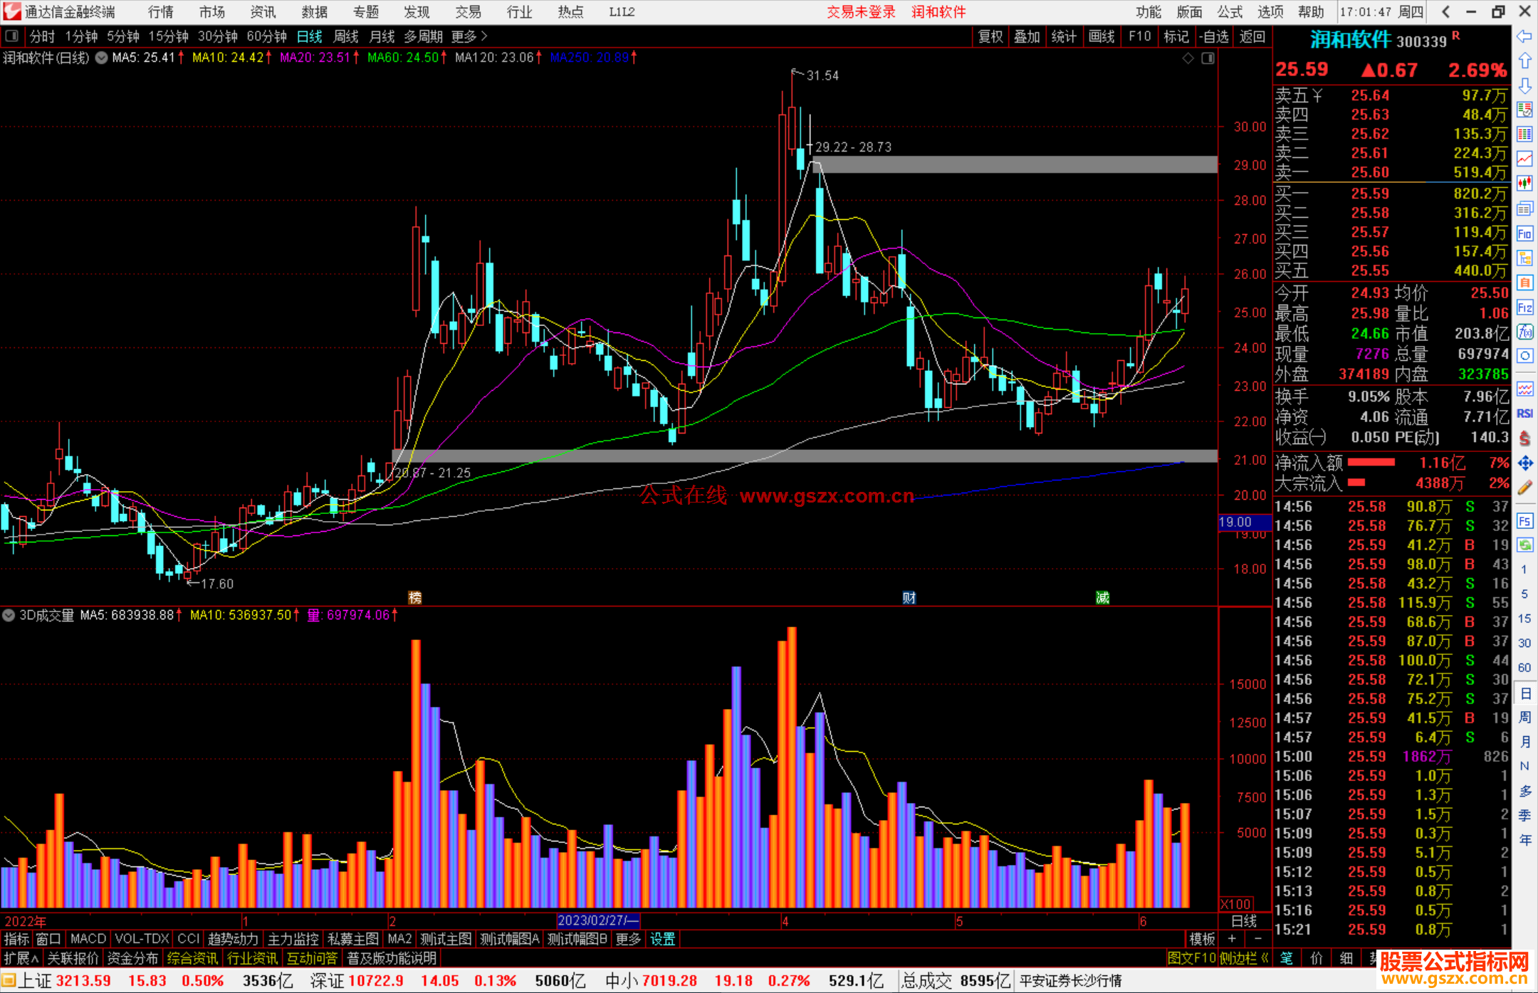Click the left arrow back icon in sidebar
Image resolution: width=1538 pixels, height=993 pixels.
[1524, 36]
